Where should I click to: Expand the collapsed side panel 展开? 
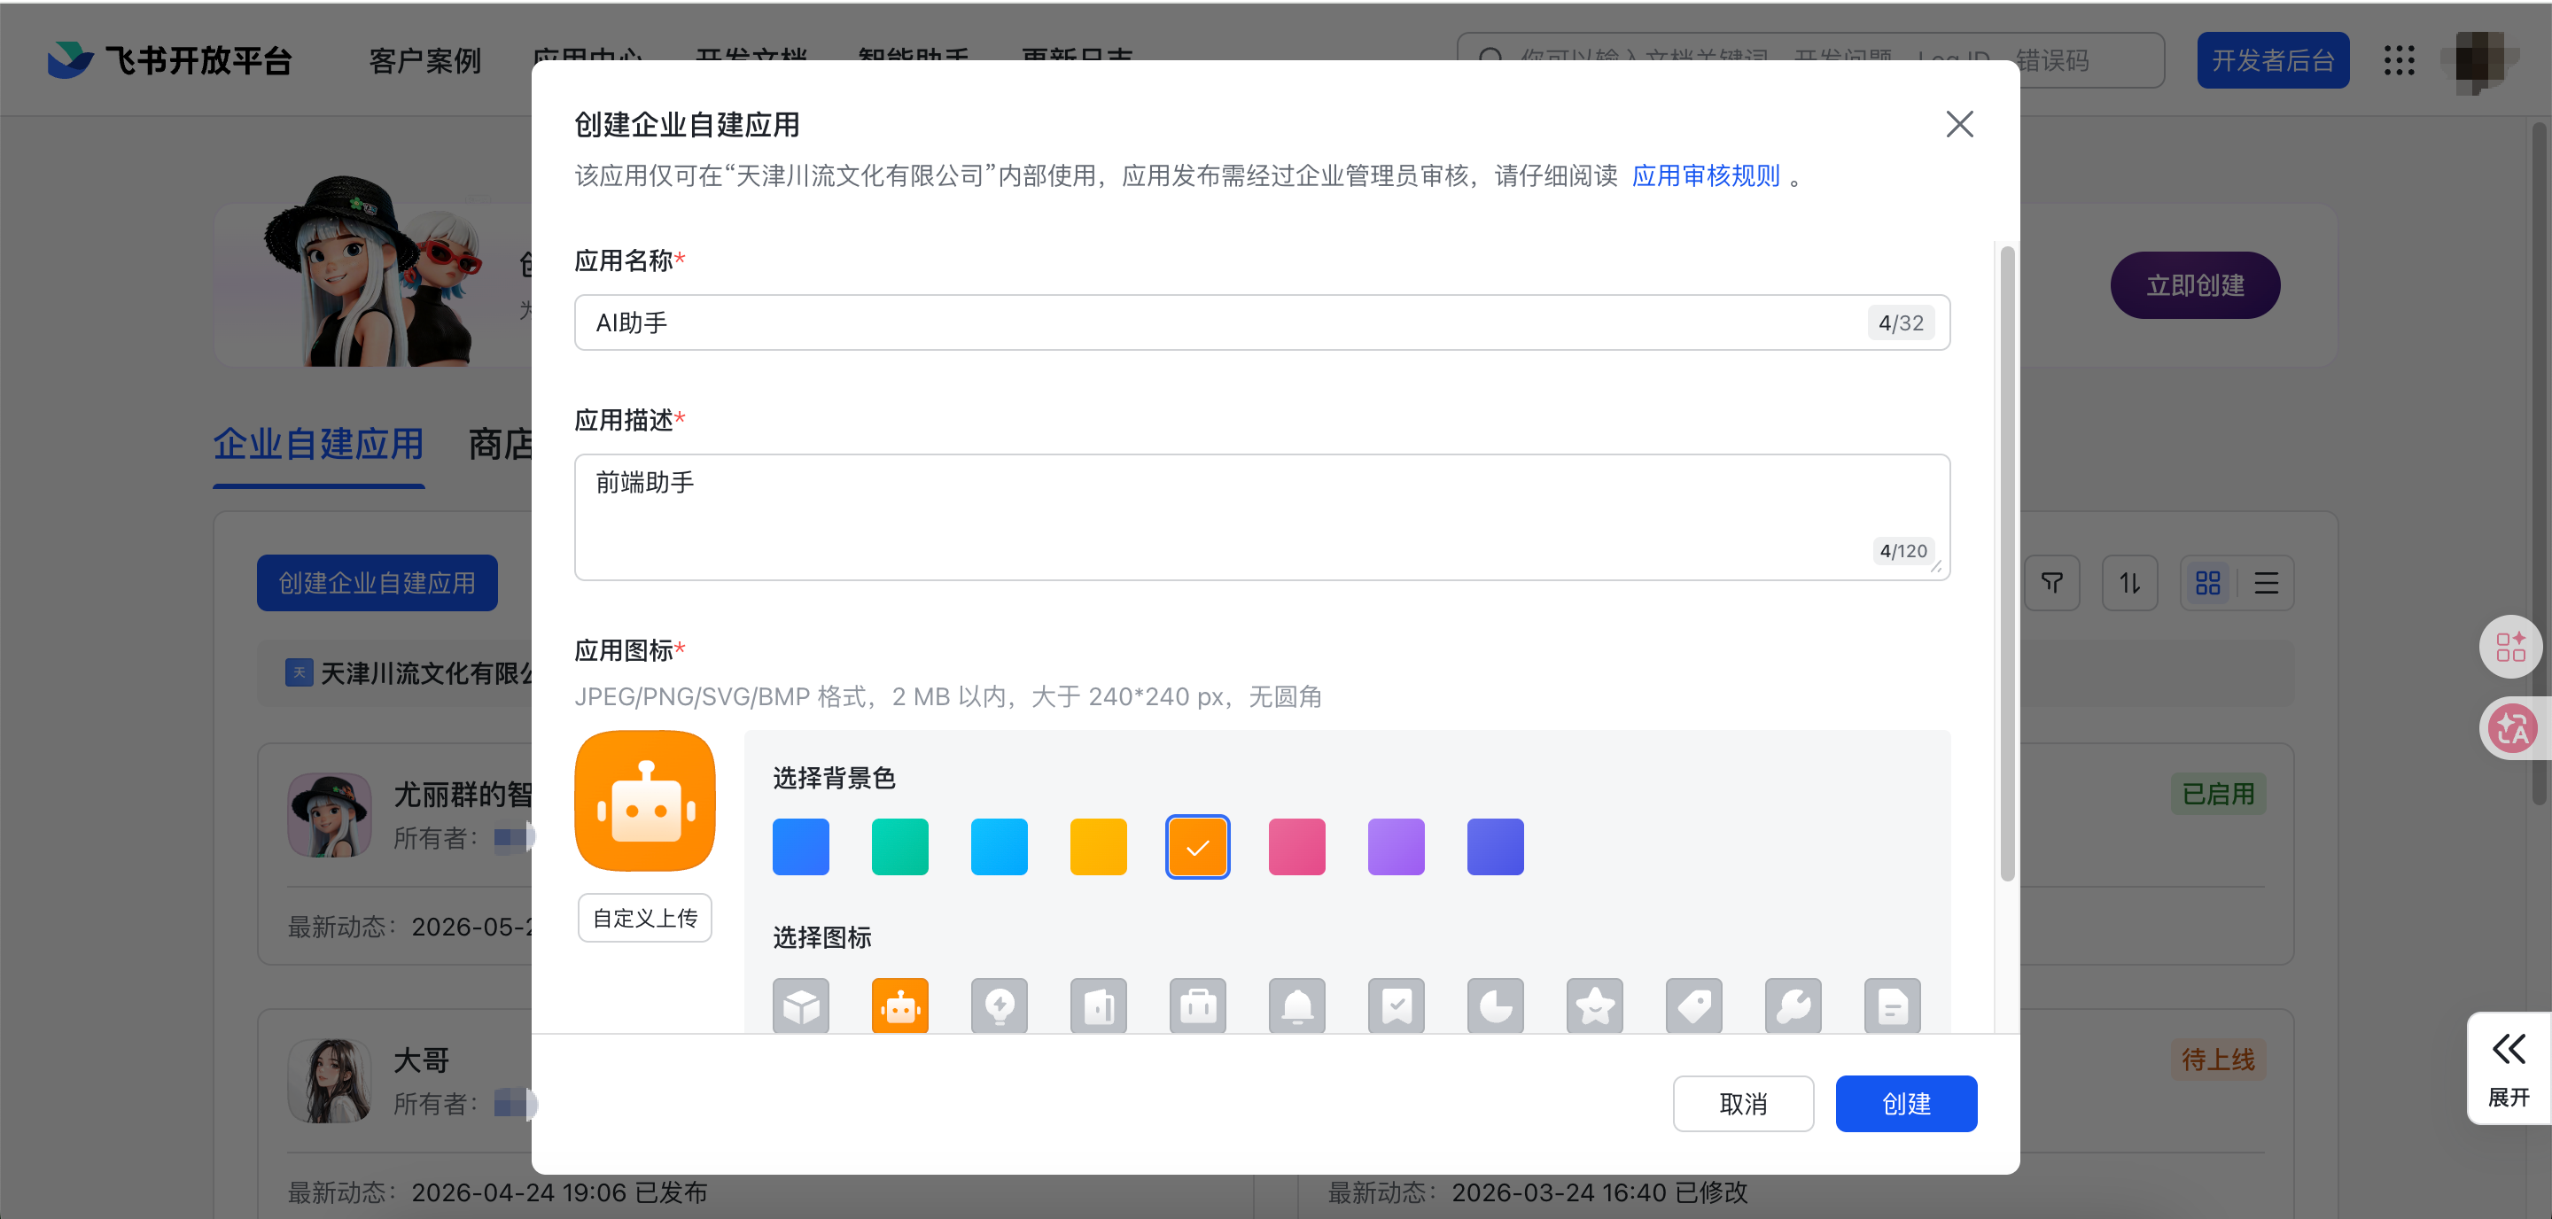coord(2509,1069)
